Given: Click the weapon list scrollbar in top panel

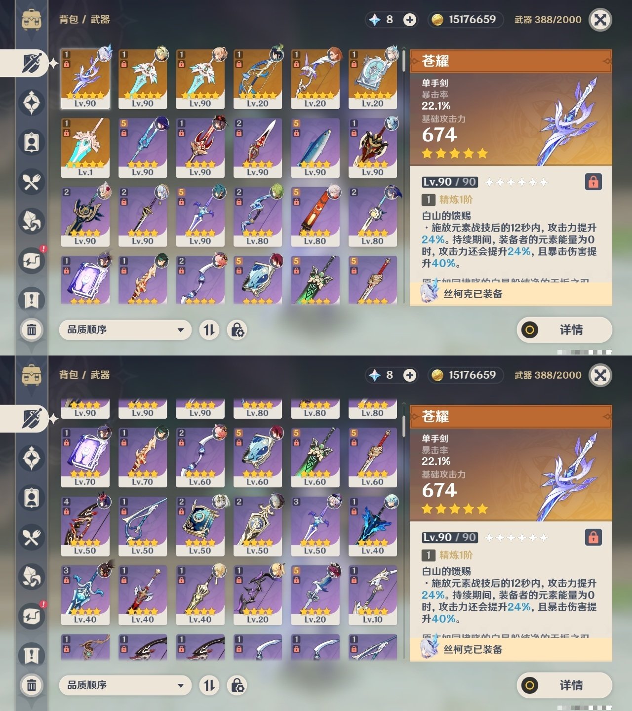Looking at the screenshot, I should tap(404, 62).
